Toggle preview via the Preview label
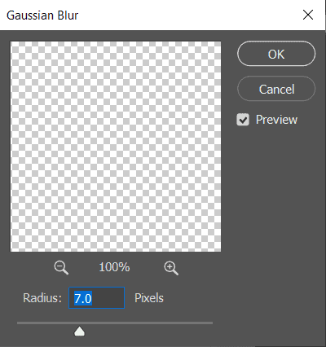The width and height of the screenshot is (326, 347). click(x=276, y=120)
